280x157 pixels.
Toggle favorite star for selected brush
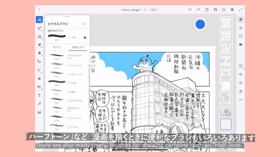[x=85, y=38]
